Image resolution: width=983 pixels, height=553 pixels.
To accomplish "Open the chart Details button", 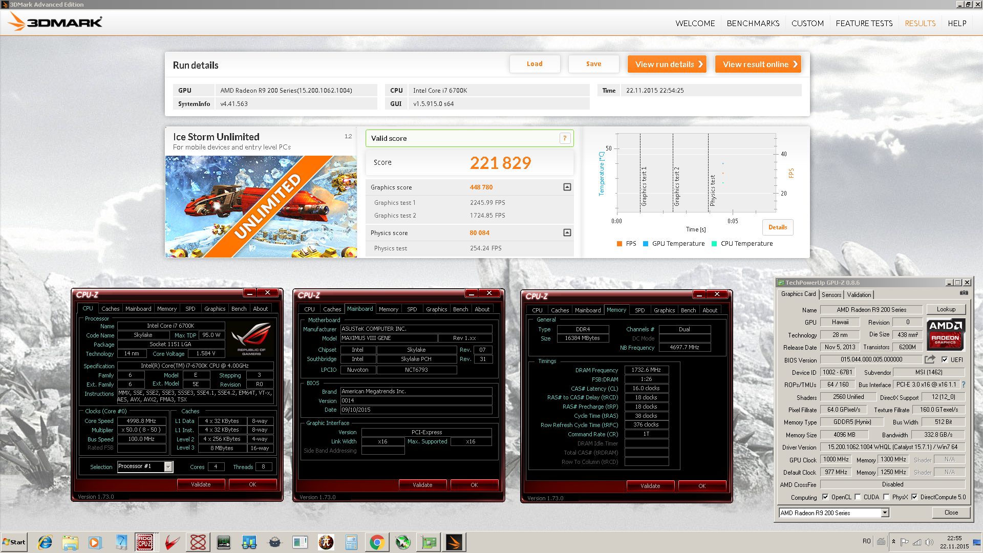I will [778, 227].
